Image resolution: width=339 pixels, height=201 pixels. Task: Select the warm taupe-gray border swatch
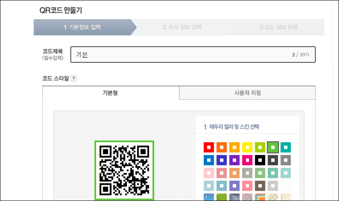click(247, 173)
